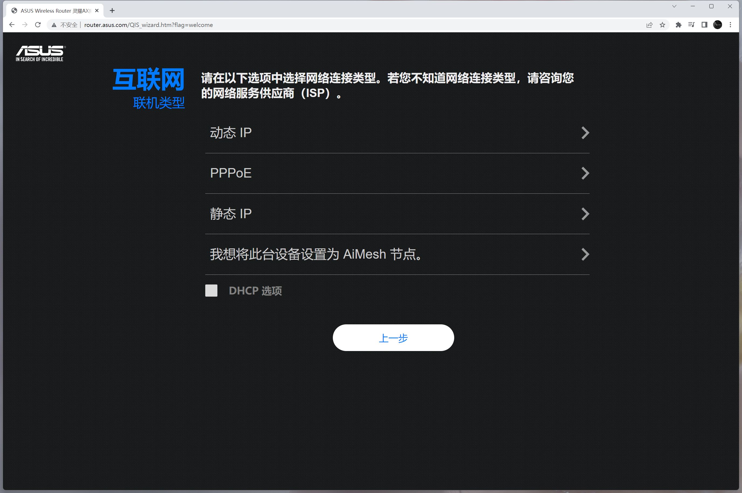Maximize the browser window
This screenshot has width=742, height=493.
[711, 6]
